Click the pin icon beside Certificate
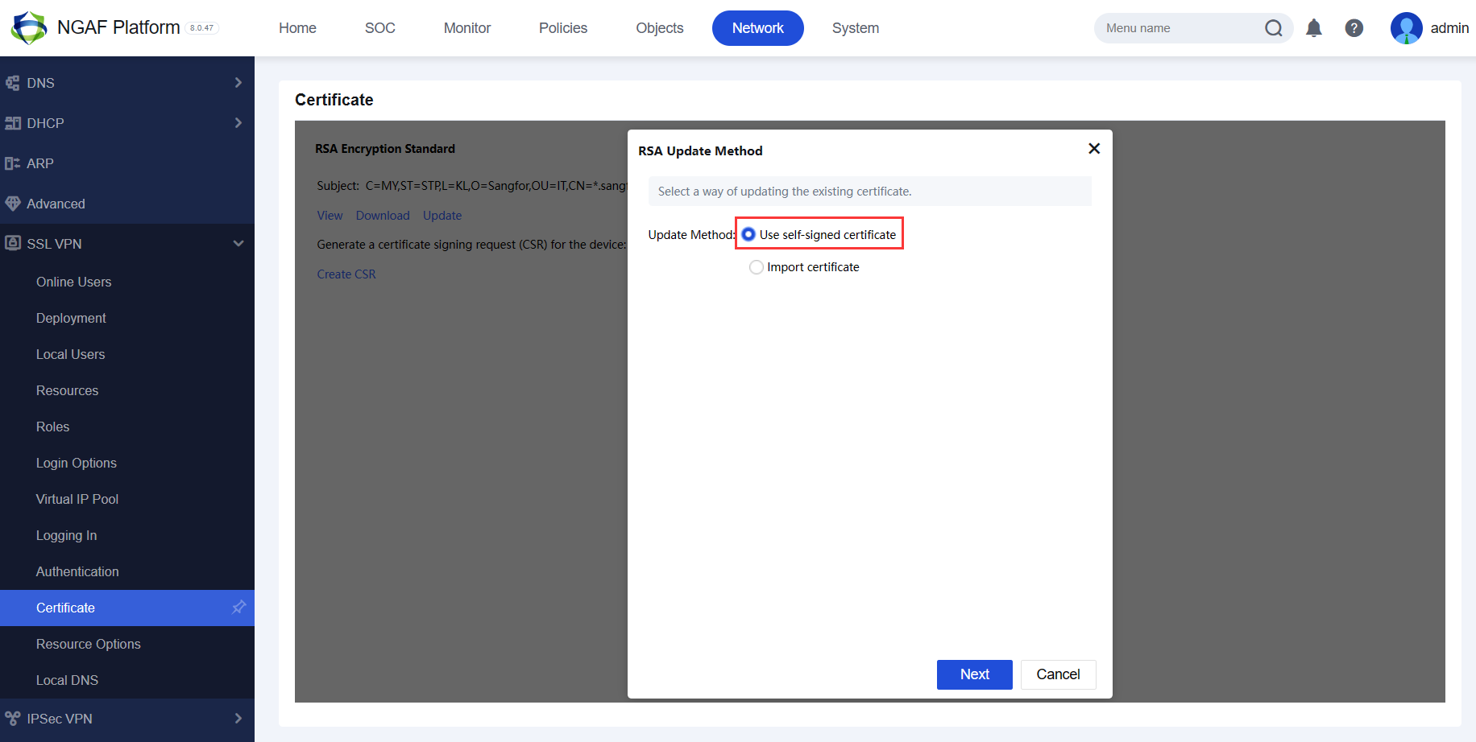The height and width of the screenshot is (742, 1476). point(238,608)
